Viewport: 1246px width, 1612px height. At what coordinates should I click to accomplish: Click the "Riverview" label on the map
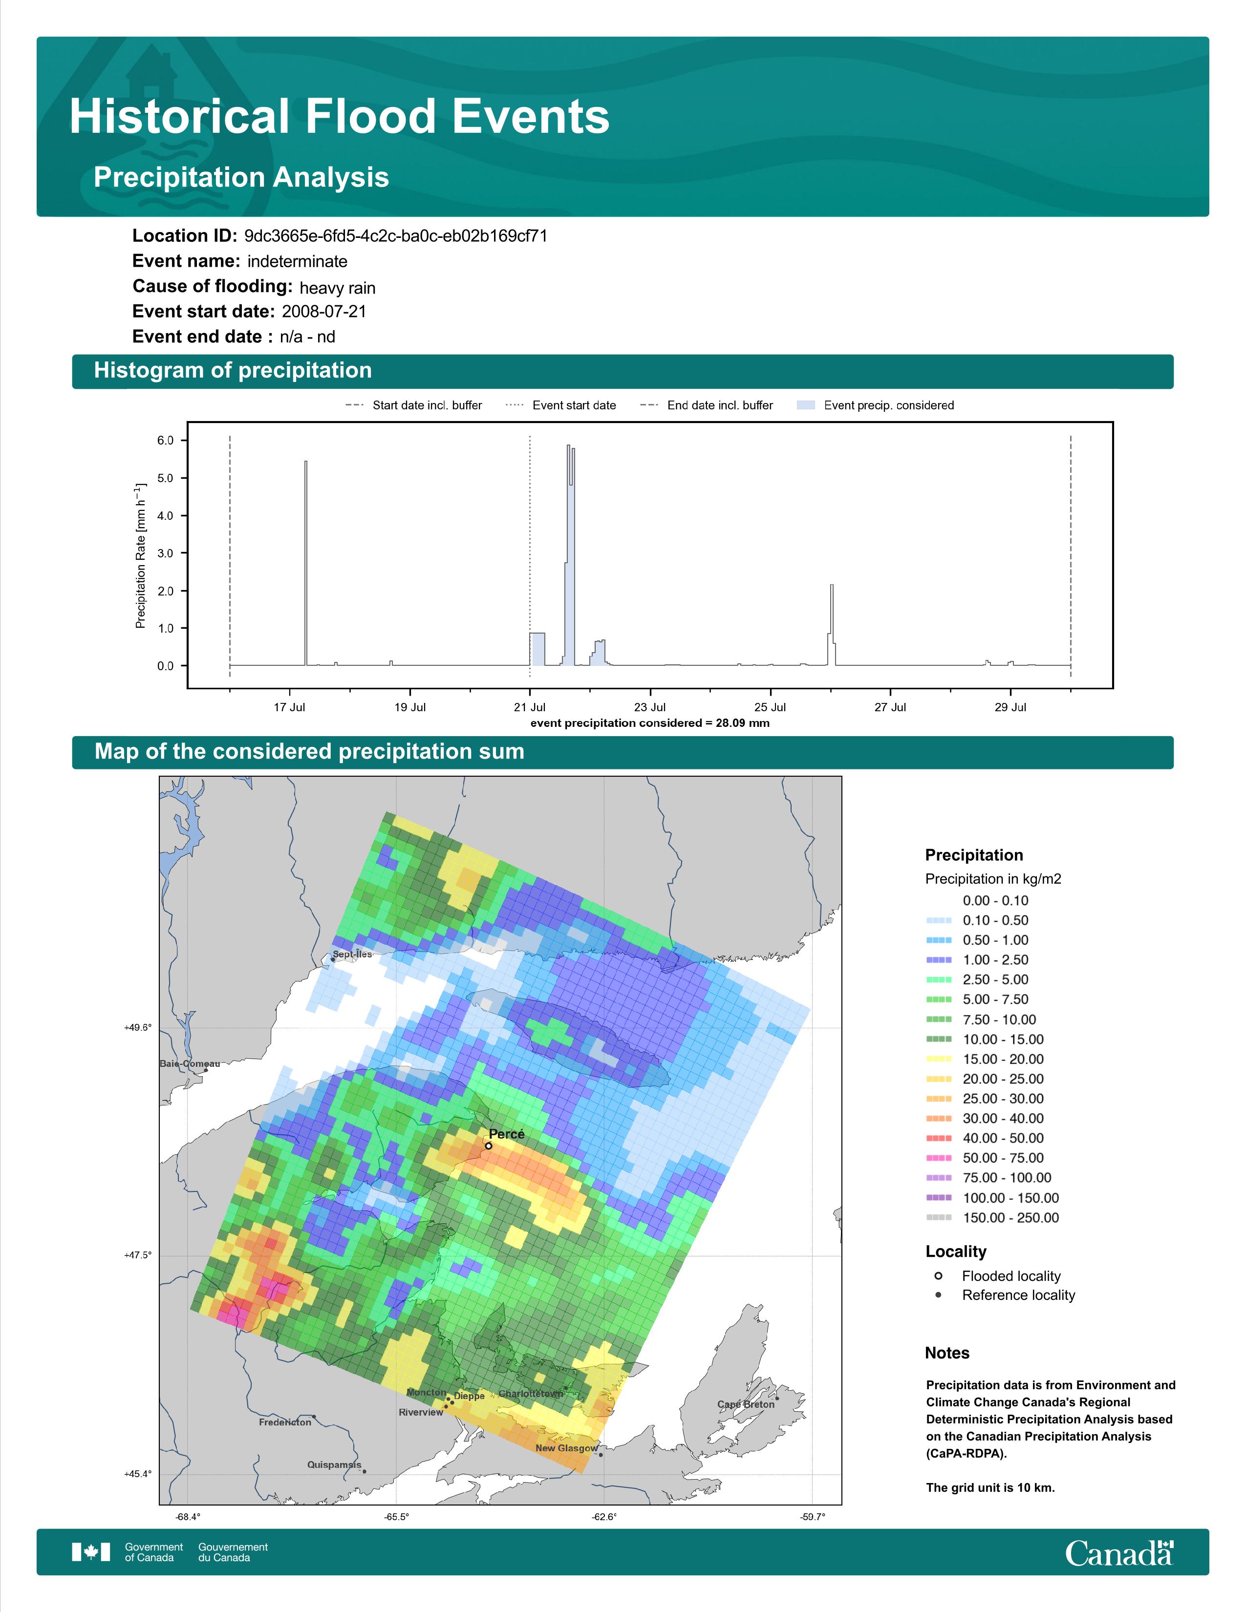click(x=421, y=1412)
